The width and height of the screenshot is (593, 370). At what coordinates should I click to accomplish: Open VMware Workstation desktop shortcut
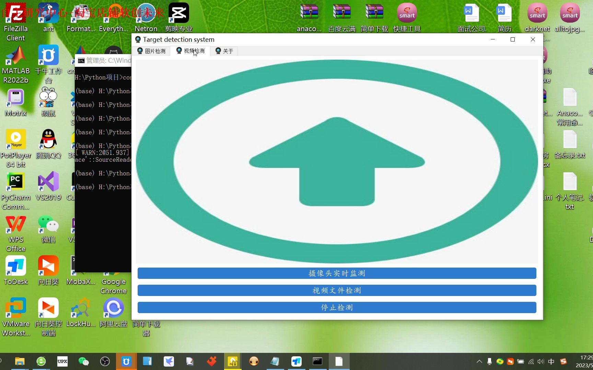[x=16, y=318]
